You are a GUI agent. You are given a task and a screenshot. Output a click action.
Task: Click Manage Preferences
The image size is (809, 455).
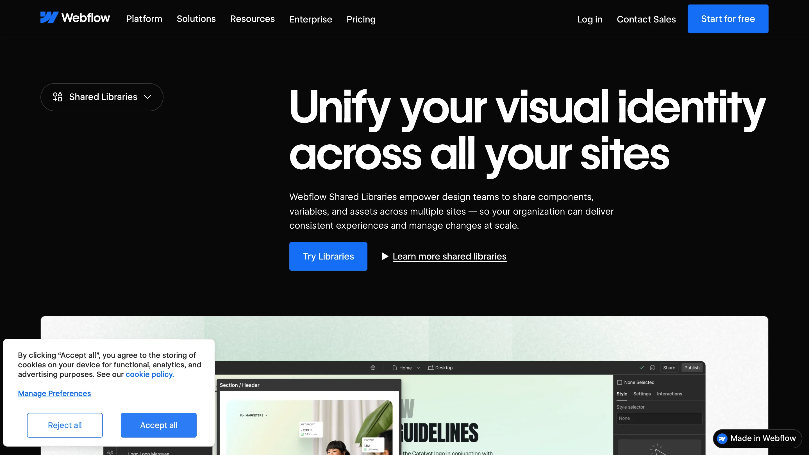(54, 393)
